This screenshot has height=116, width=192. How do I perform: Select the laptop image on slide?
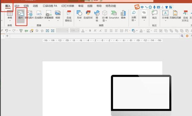click(141, 95)
